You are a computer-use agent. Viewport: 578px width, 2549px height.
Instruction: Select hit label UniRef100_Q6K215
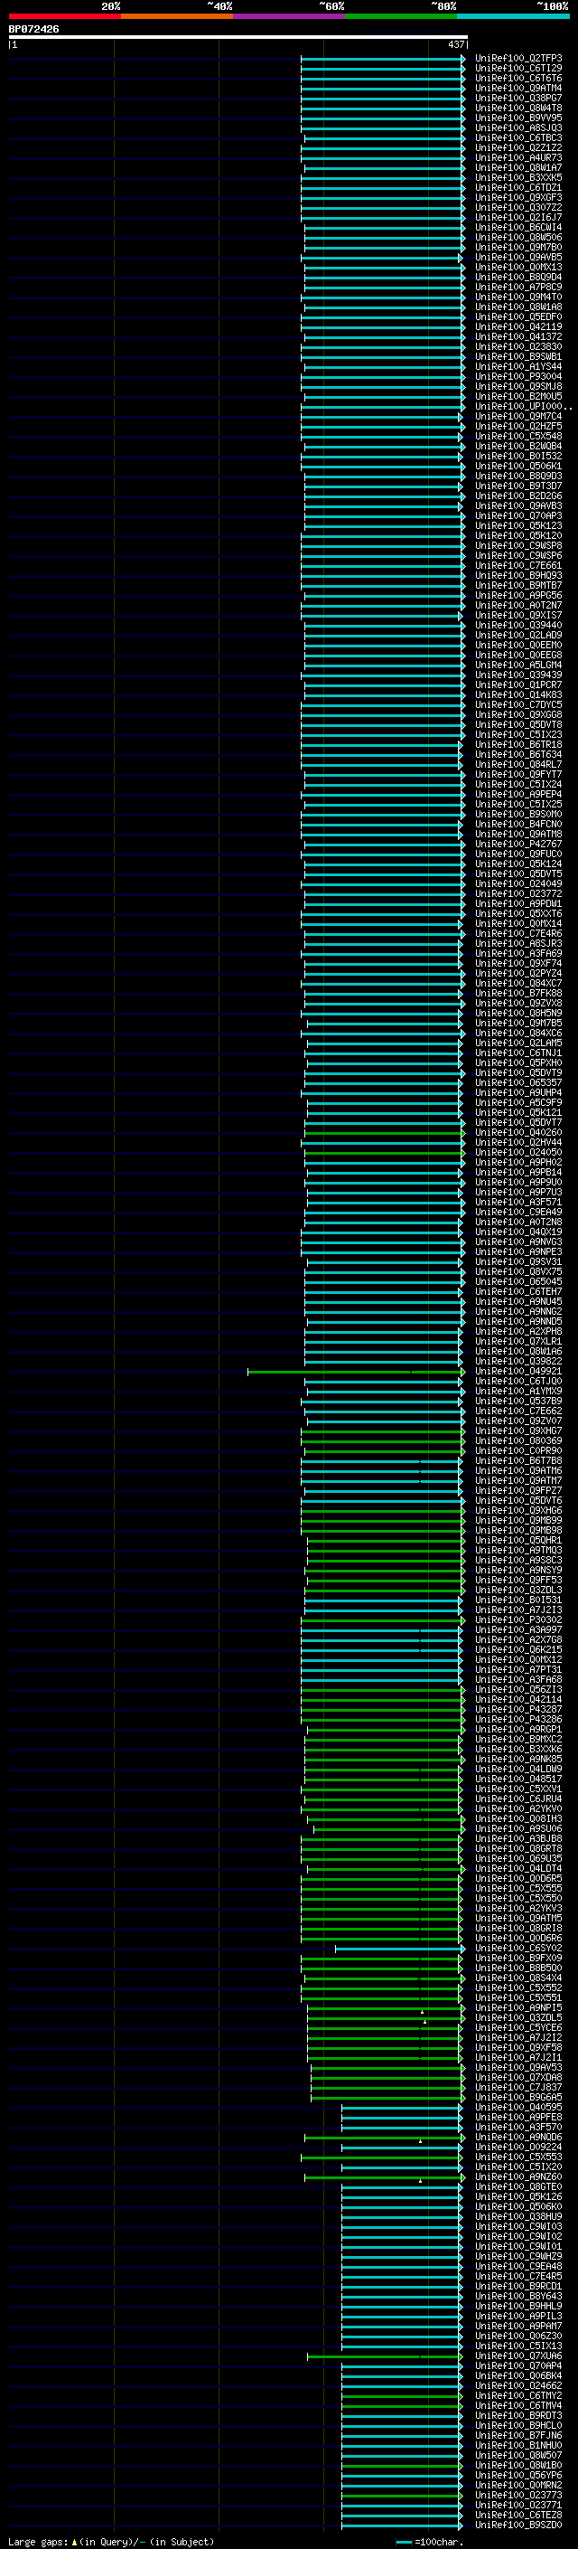(517, 1649)
